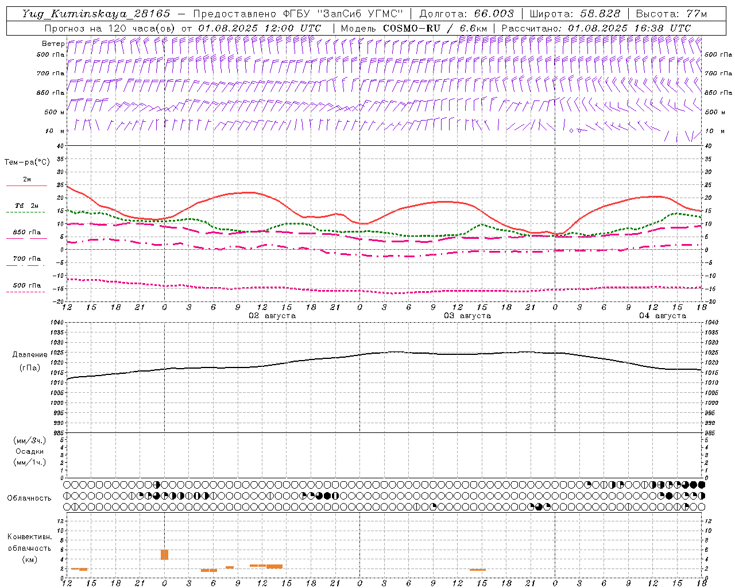Click the Рассчитано: 01.08.2025 16:38 UTC text
The image size is (735, 588).
point(596,28)
